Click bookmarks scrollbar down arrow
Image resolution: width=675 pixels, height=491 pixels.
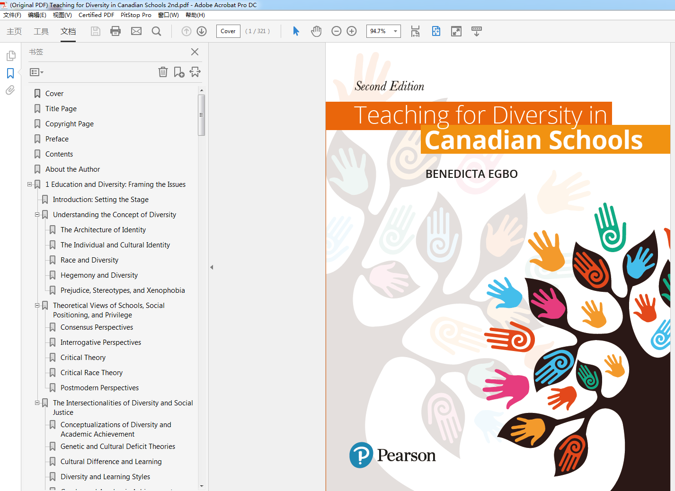coord(201,486)
